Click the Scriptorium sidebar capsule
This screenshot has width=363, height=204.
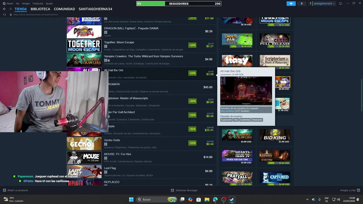[x=275, y=61]
